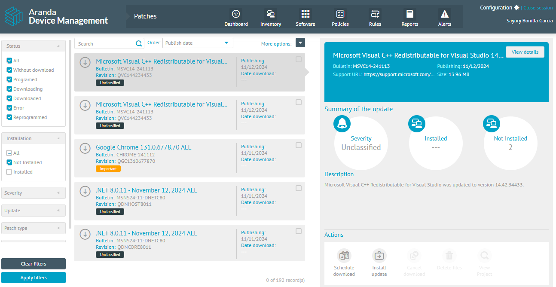
Task: Toggle the 'Downloaded' status checkbox
Action: click(9, 98)
